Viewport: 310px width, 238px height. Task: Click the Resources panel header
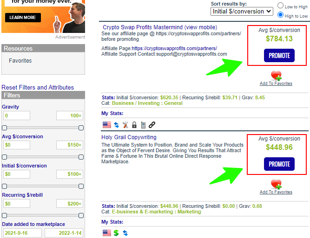coord(43,48)
